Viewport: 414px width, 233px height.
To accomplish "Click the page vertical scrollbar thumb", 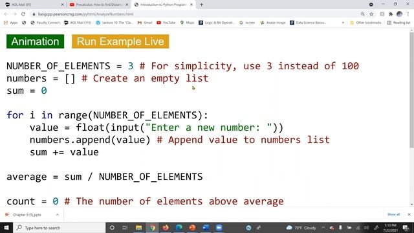I will [x=411, y=90].
